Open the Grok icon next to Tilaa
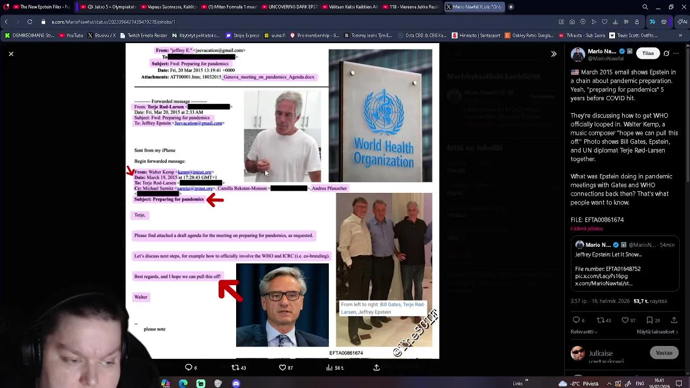 (667, 53)
